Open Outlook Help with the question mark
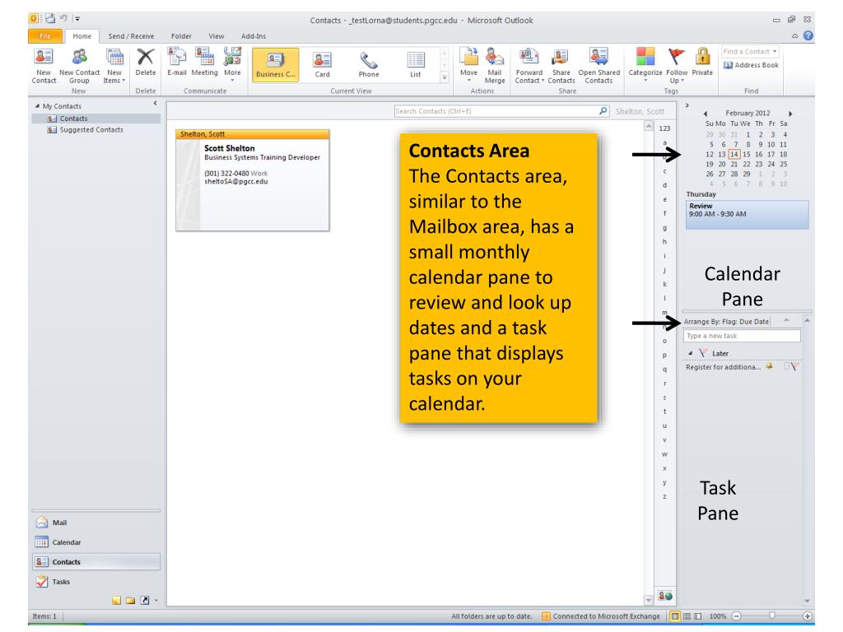This screenshot has width=843, height=632. 808,36
